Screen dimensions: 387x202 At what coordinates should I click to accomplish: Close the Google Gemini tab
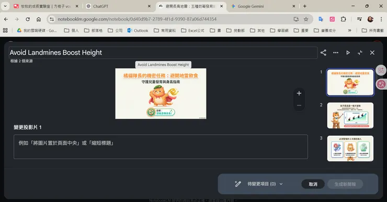pyautogui.click(x=294, y=6)
